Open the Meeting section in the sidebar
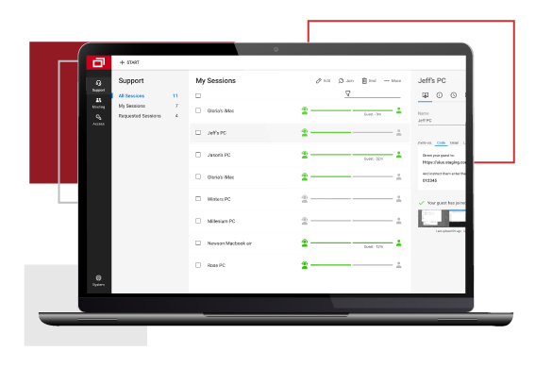Viewport: 552px width, 368px height. pyautogui.click(x=98, y=103)
